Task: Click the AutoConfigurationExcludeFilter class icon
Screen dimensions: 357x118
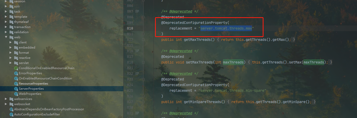Action: point(11,114)
